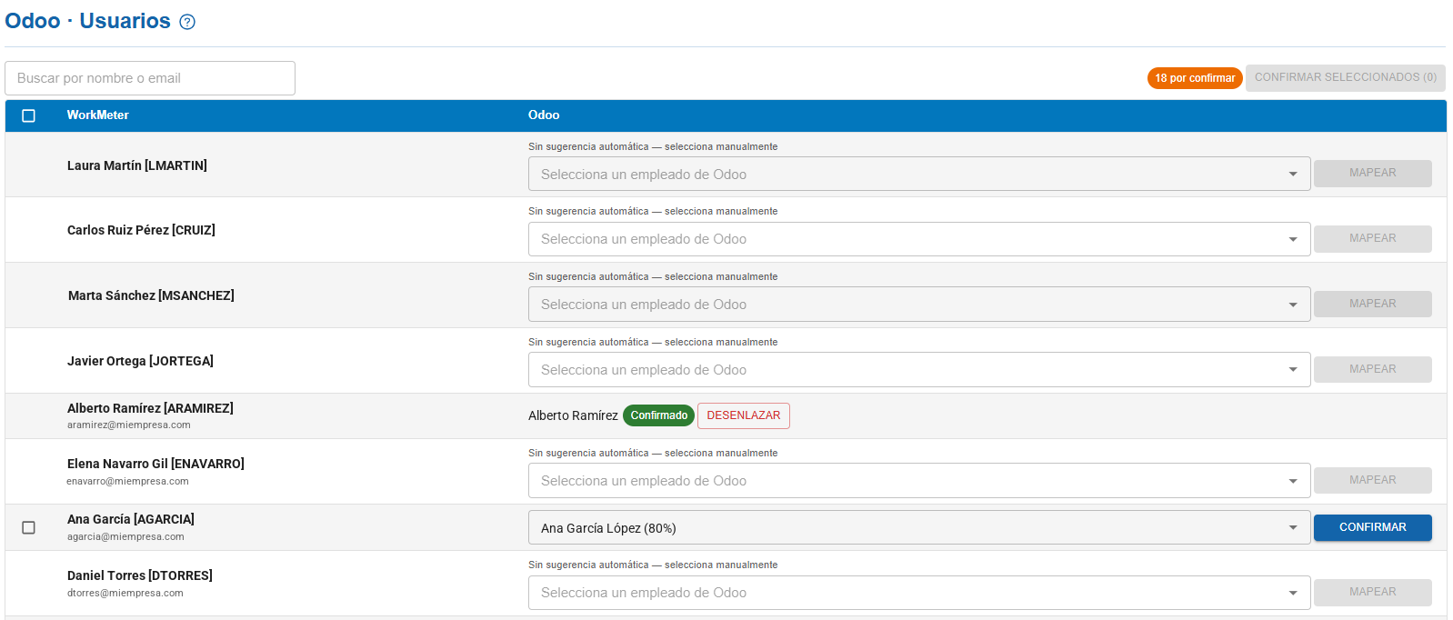Open the Odoo employee dropdown for Javier Ortega
The width and height of the screenshot is (1453, 620).
point(919,370)
